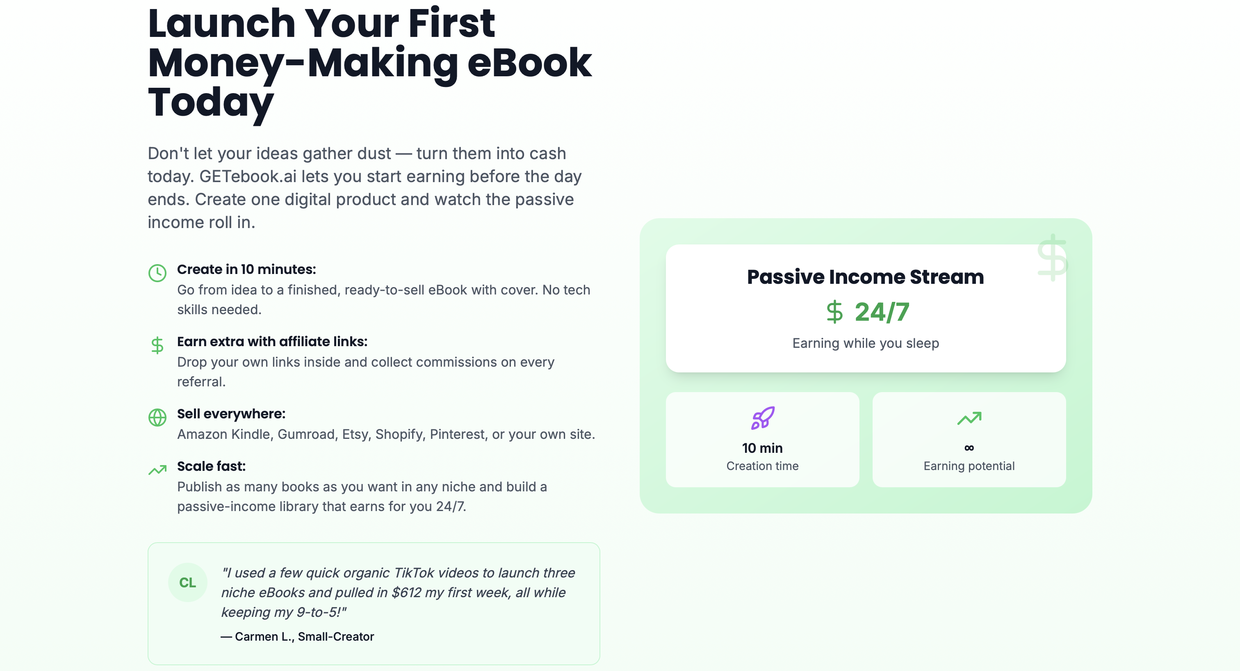This screenshot has height=671, width=1240.
Task: Click the Earn extra with affiliate links heading
Action: click(272, 342)
